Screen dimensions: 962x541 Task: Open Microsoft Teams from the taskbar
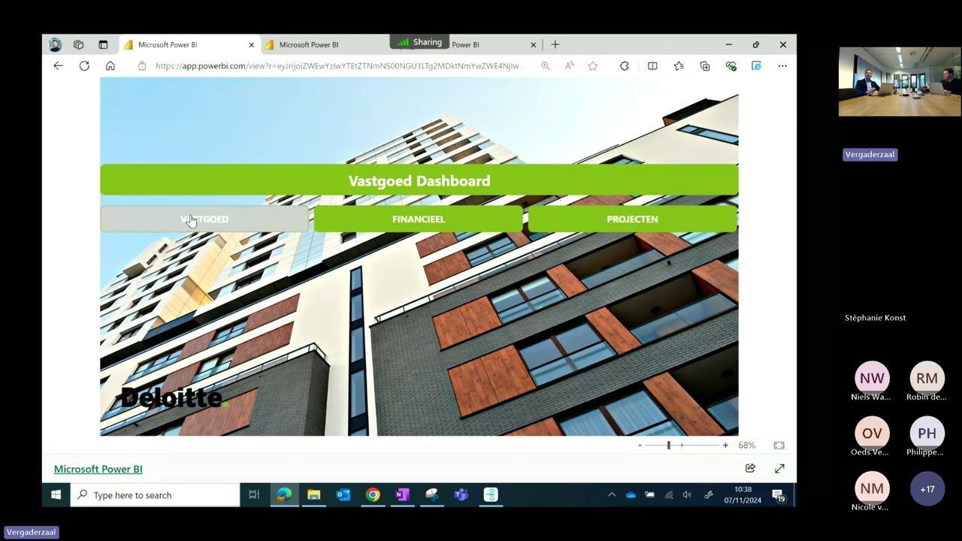point(461,494)
